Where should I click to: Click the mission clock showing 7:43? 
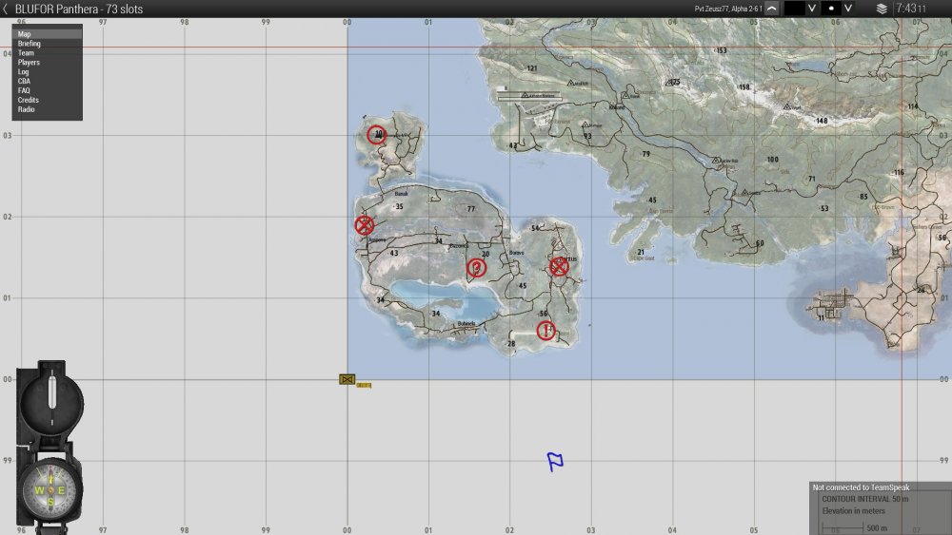[x=909, y=8]
